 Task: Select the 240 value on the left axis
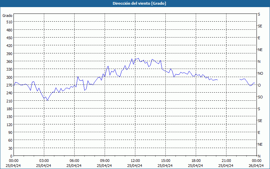[x=9, y=93]
